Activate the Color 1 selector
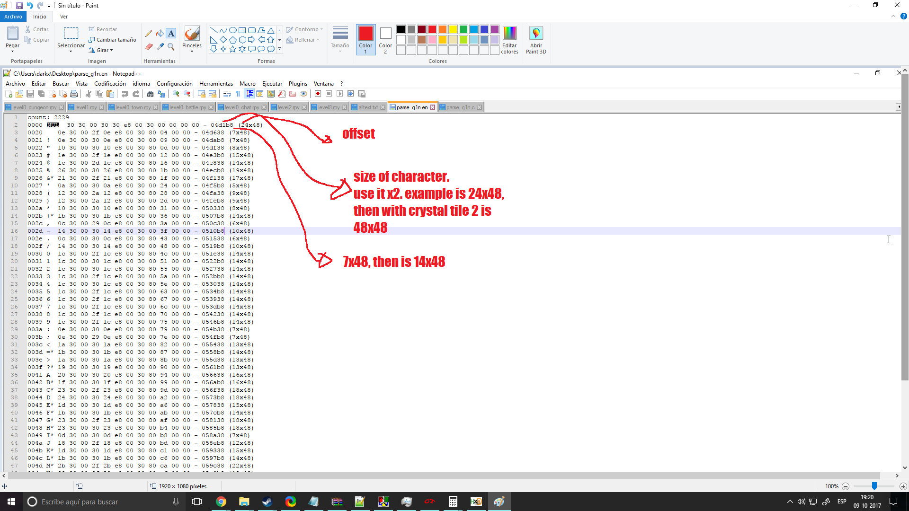This screenshot has width=909, height=511. 365,39
